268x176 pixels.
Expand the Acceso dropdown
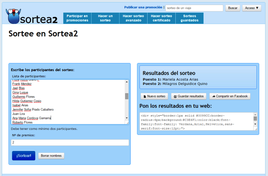tap(251, 8)
